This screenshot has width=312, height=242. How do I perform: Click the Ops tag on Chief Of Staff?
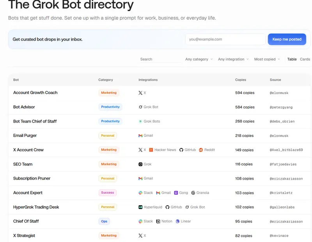pyautogui.click(x=104, y=221)
